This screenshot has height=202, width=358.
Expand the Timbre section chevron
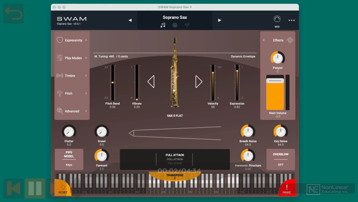pyautogui.click(x=86, y=75)
